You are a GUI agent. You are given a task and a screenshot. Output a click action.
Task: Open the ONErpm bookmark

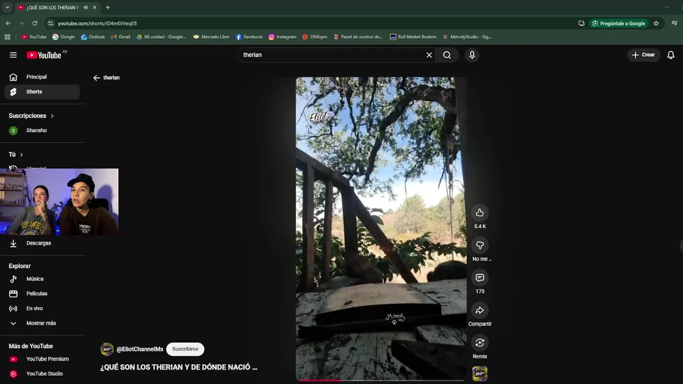coord(315,37)
